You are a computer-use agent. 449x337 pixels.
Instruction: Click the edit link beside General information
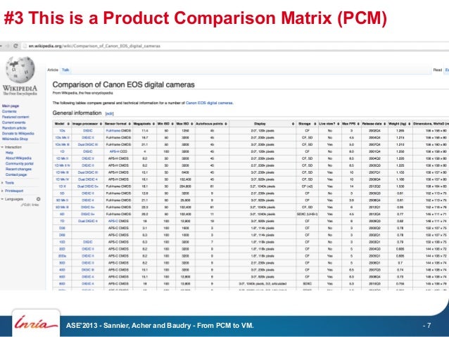point(109,114)
